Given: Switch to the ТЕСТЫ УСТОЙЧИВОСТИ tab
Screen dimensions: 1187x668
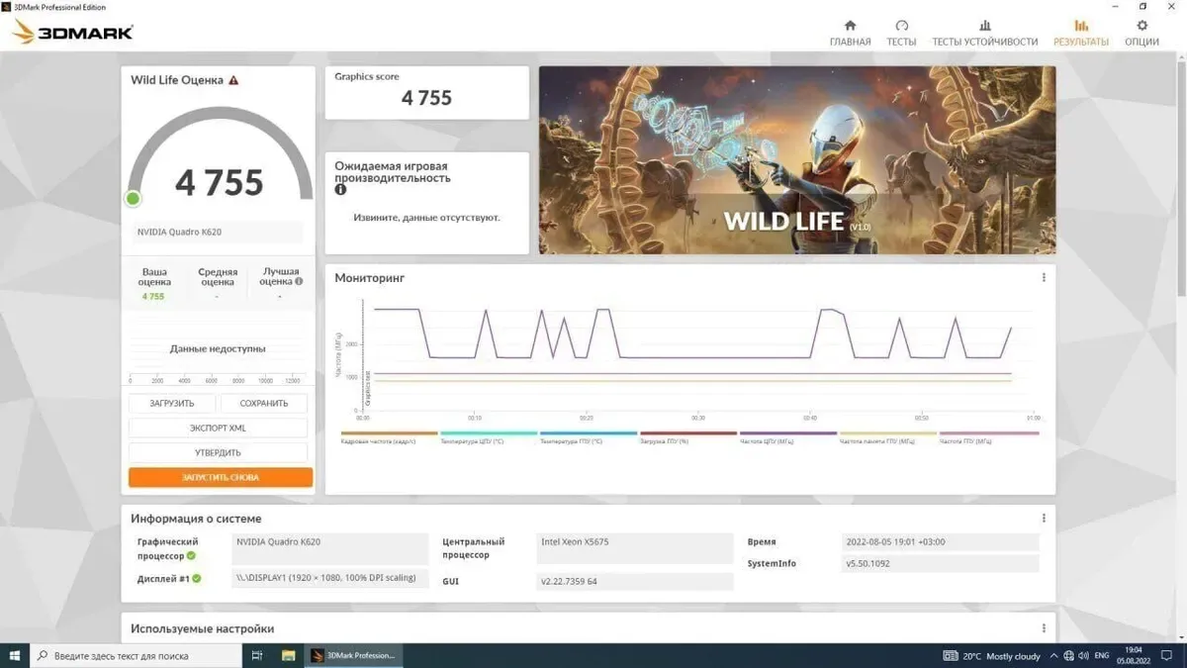Looking at the screenshot, I should pyautogui.click(x=984, y=33).
